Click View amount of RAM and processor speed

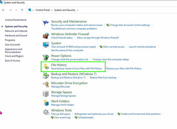[73, 47]
